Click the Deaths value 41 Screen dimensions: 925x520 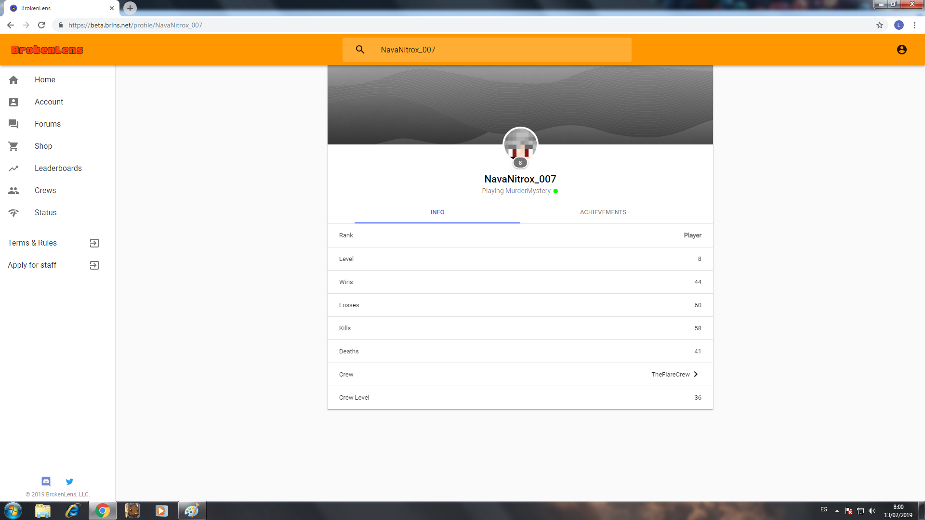(698, 351)
